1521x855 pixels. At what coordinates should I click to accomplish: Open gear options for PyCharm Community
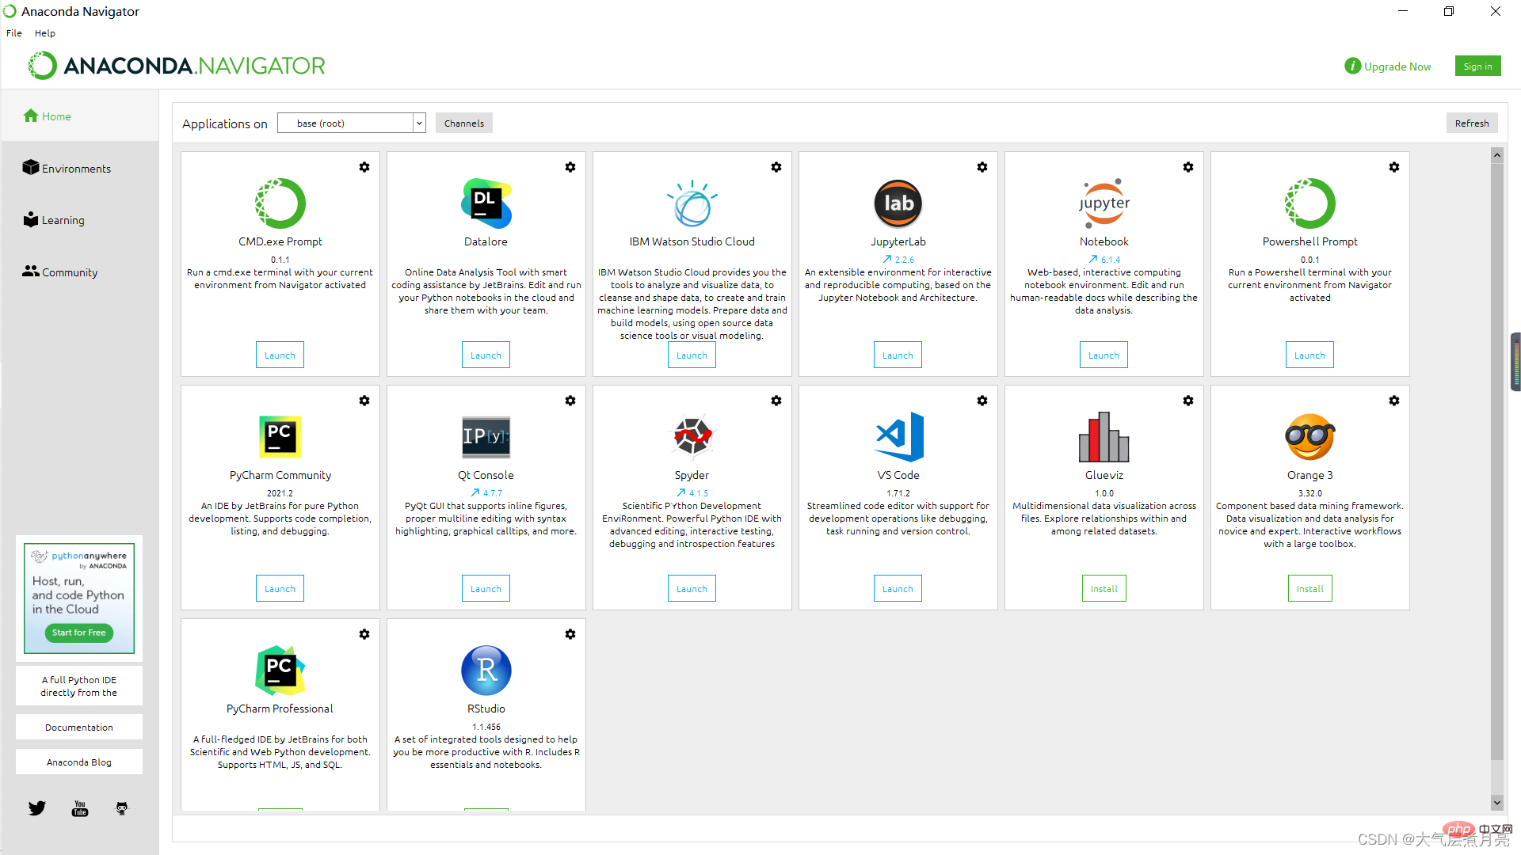tap(364, 401)
